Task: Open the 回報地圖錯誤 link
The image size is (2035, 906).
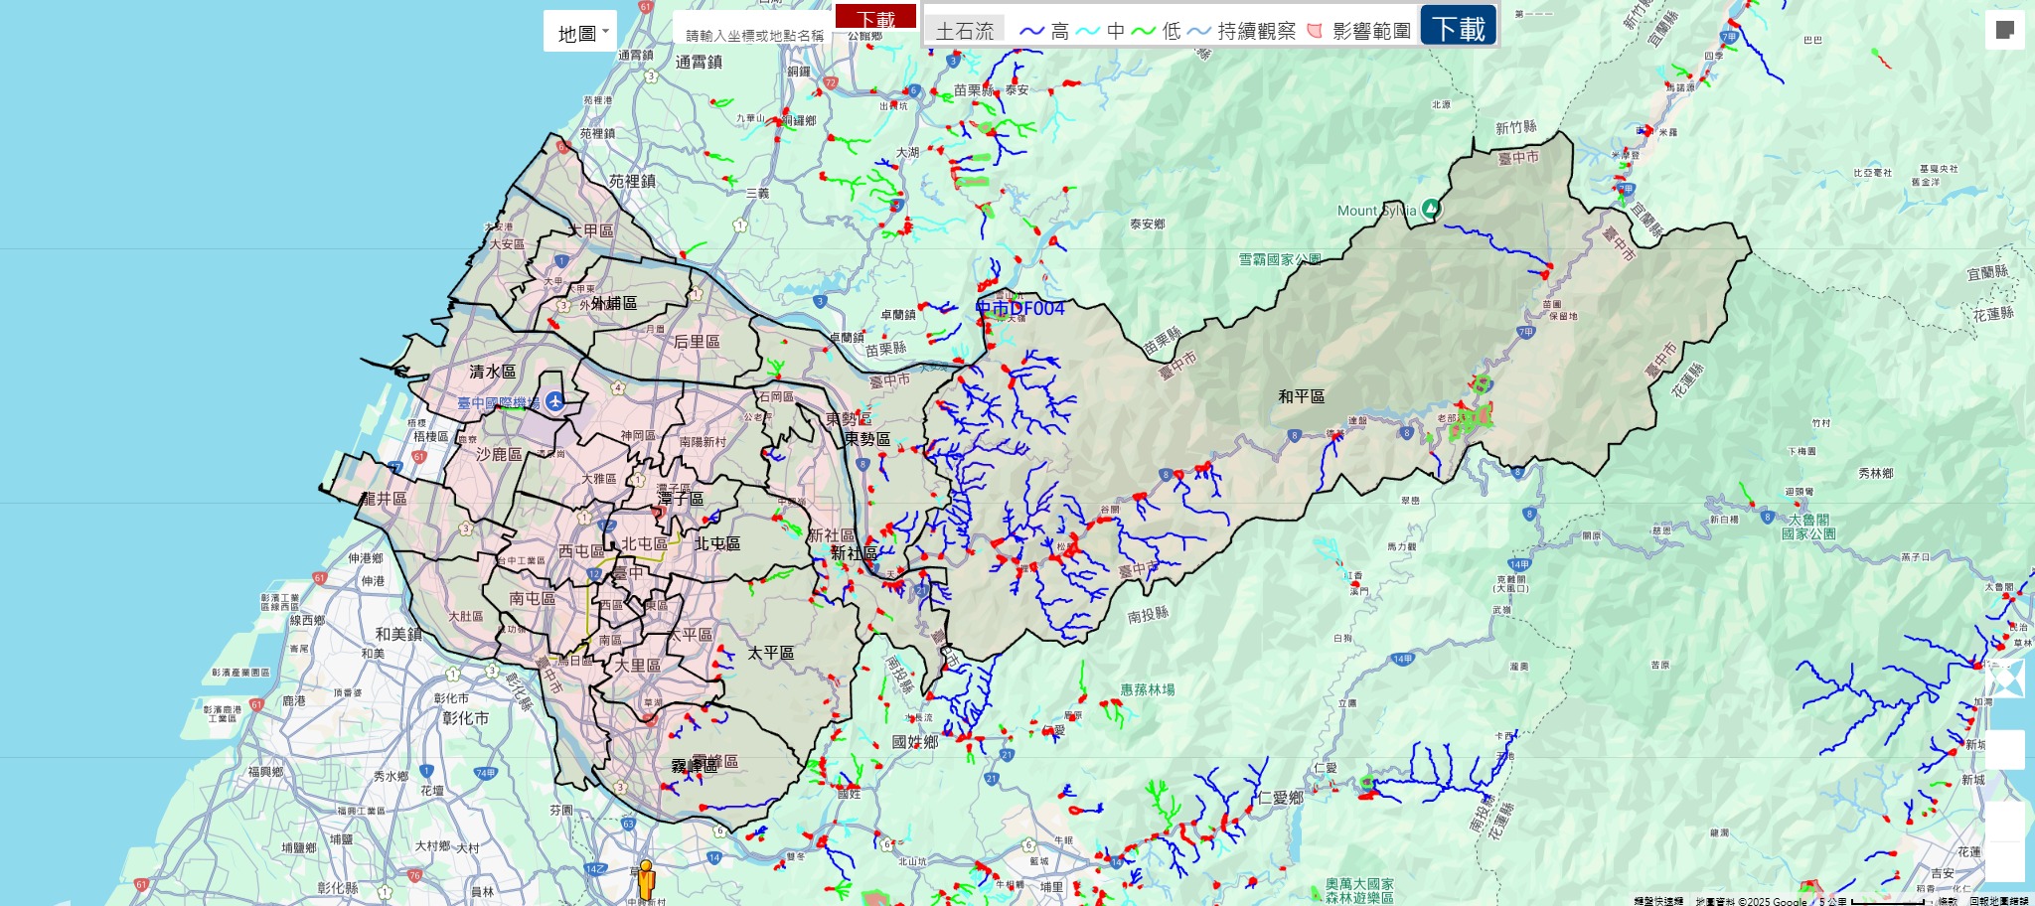Action: coord(1998,901)
